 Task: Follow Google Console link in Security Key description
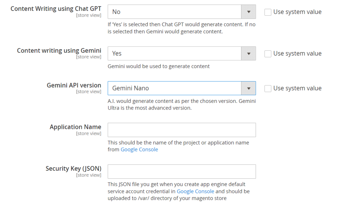point(195,191)
